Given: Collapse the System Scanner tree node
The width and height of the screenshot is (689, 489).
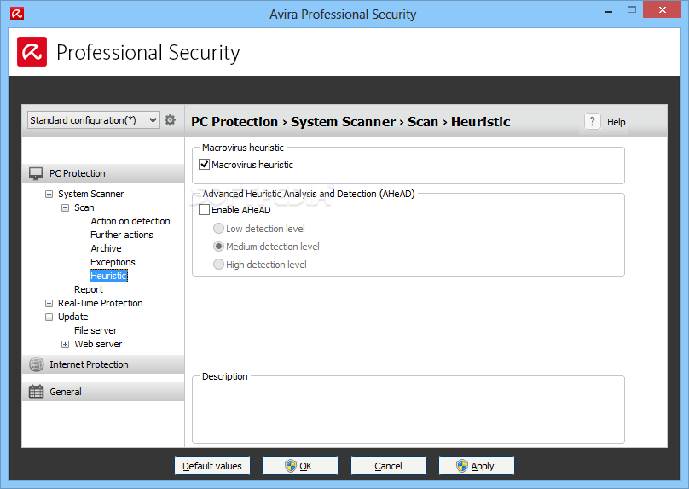Looking at the screenshot, I should [x=49, y=194].
